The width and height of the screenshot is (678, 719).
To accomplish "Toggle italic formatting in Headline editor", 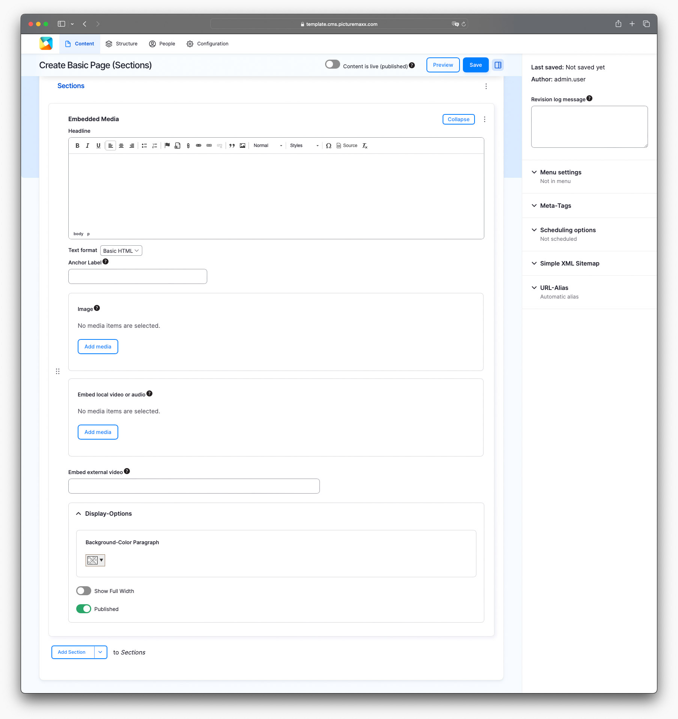I will coord(87,146).
